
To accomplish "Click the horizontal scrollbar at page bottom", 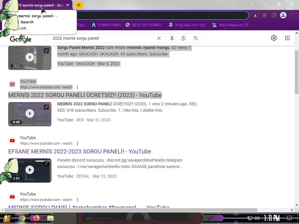I will [x=131, y=210].
